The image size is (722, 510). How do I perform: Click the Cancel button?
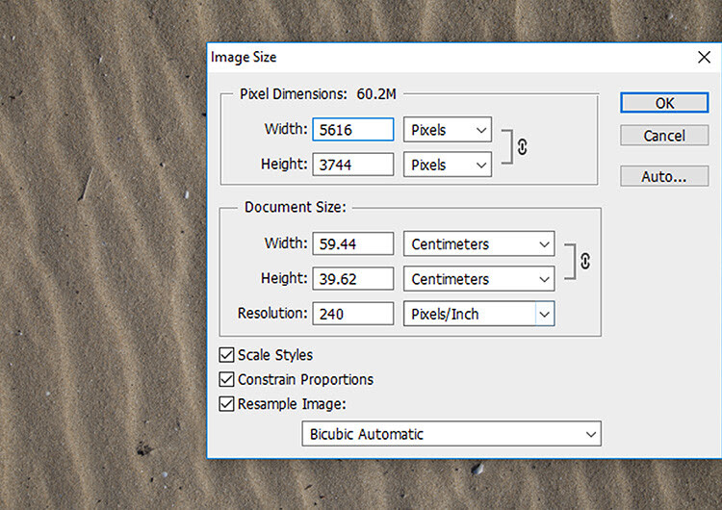point(664,136)
